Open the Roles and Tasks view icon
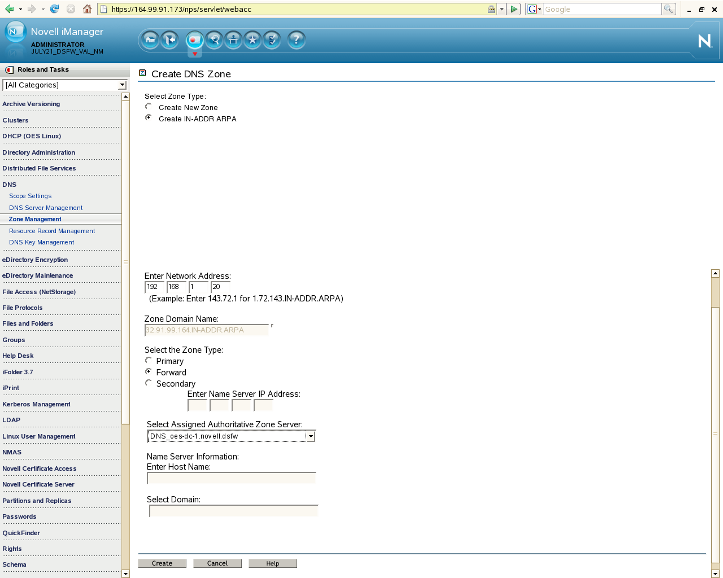Screen dimensions: 723x578 (195, 40)
